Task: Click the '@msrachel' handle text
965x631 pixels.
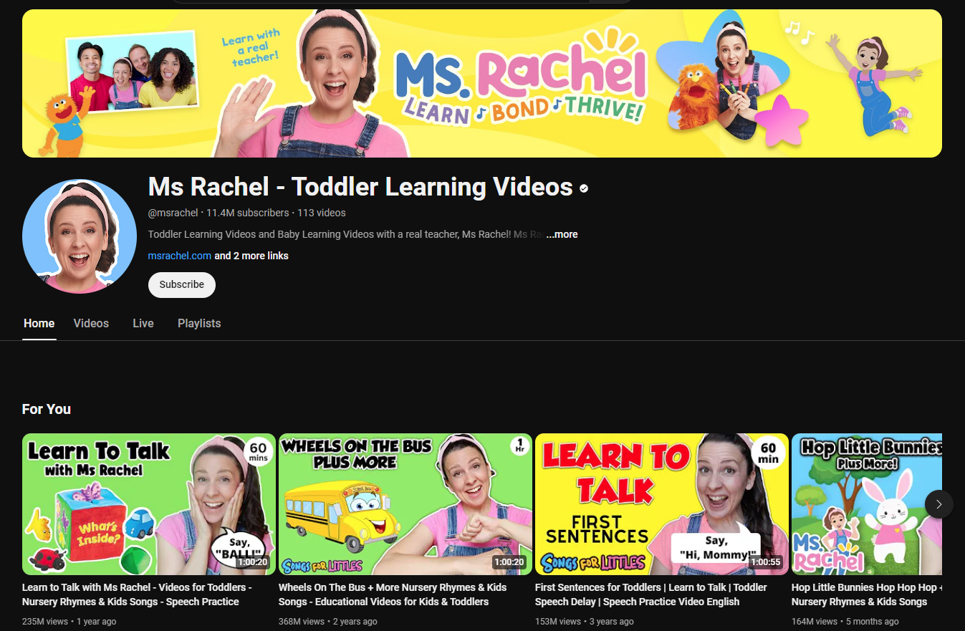Action: click(x=173, y=213)
